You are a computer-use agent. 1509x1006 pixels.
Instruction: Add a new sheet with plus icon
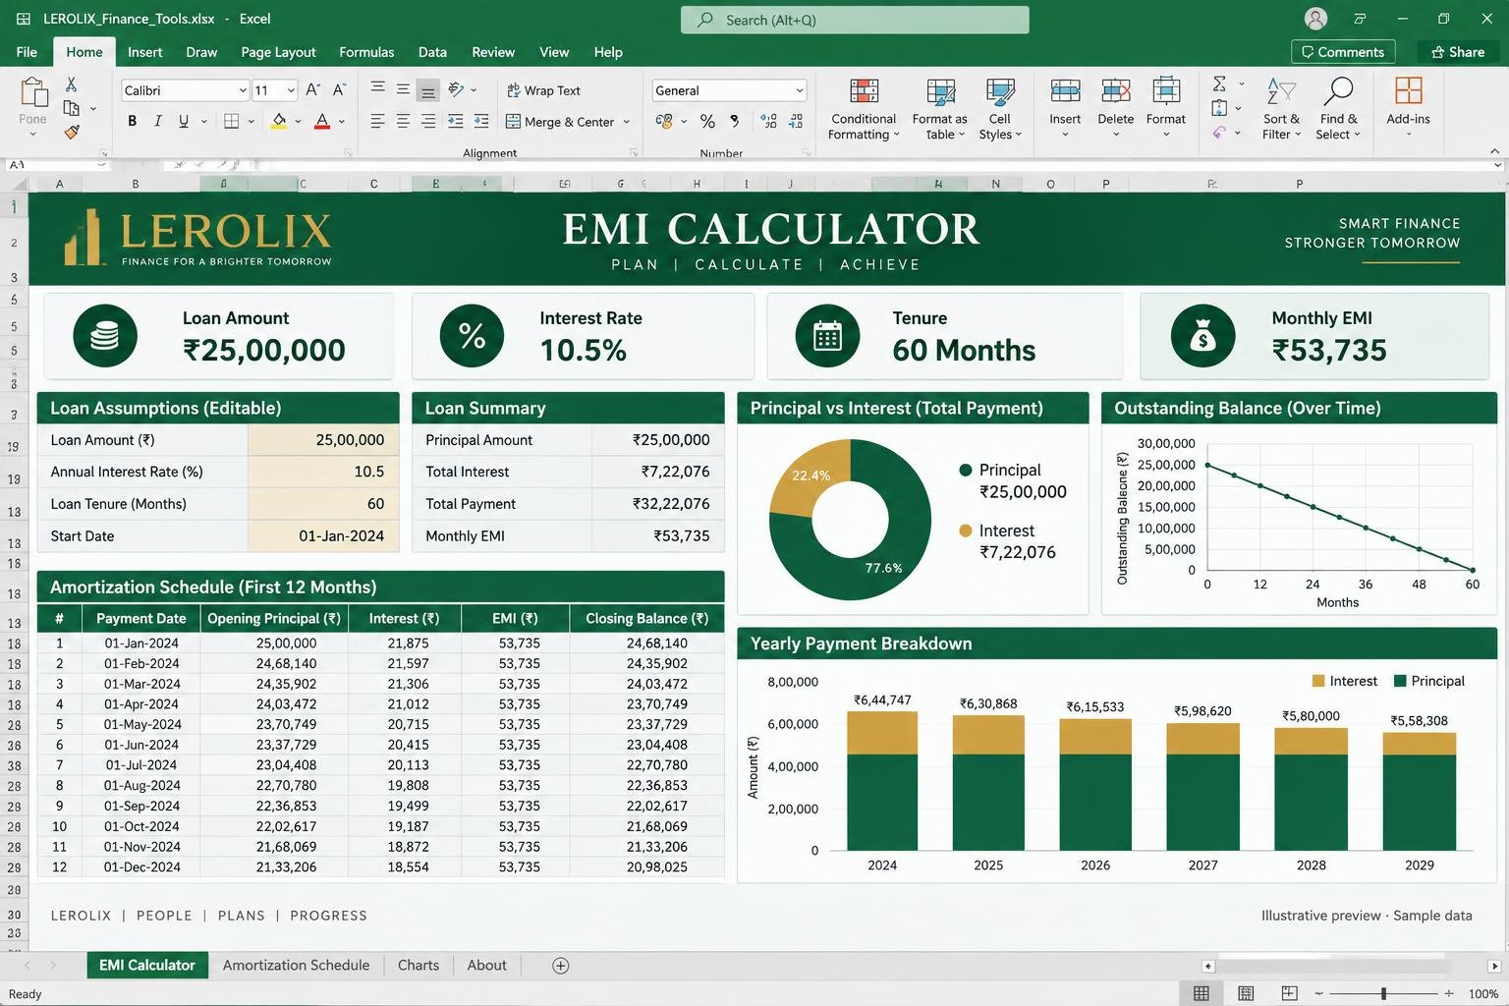click(561, 966)
